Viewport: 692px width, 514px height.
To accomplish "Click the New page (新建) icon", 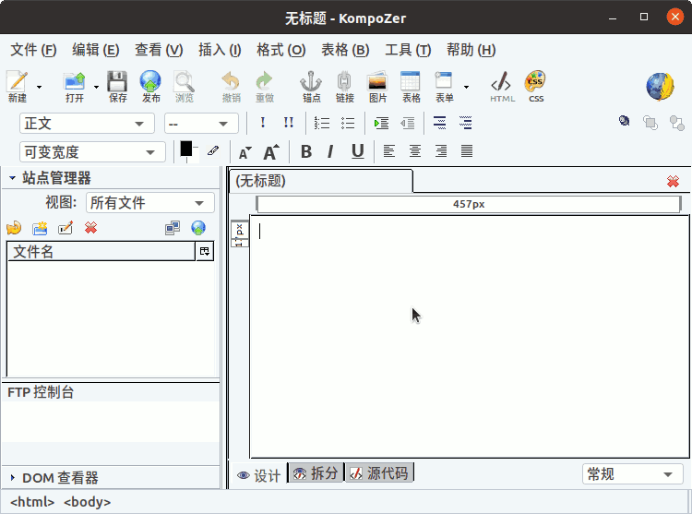I will click(x=18, y=87).
